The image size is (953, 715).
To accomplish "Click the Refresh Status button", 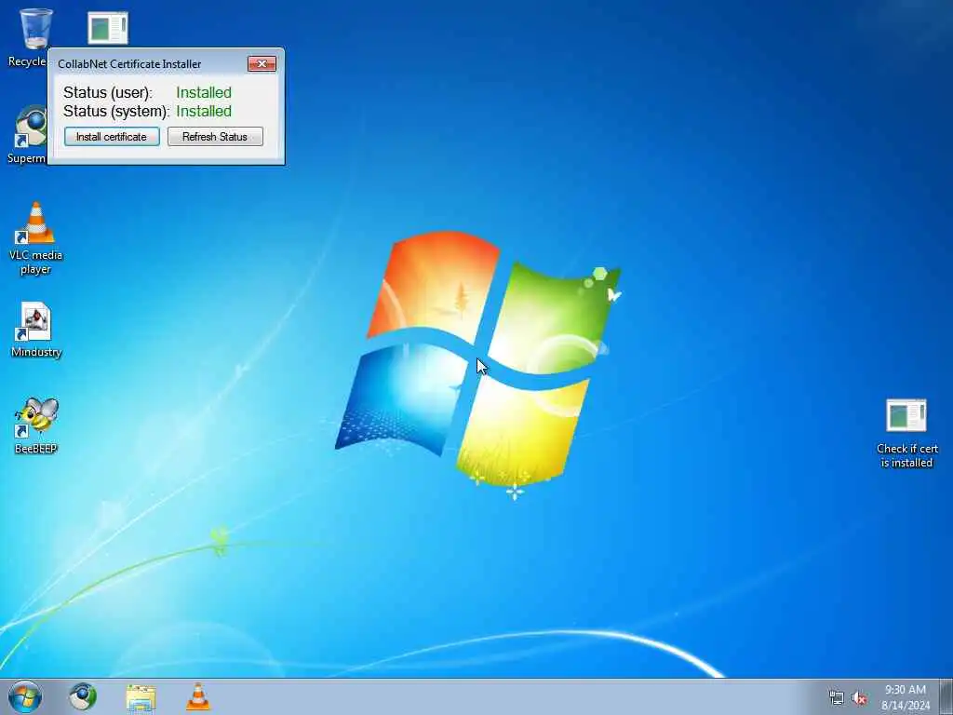I will 215,137.
